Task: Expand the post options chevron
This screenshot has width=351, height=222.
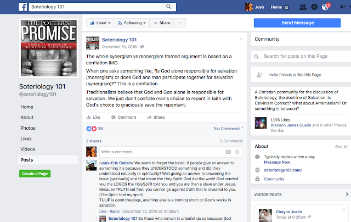Action: coord(241,39)
